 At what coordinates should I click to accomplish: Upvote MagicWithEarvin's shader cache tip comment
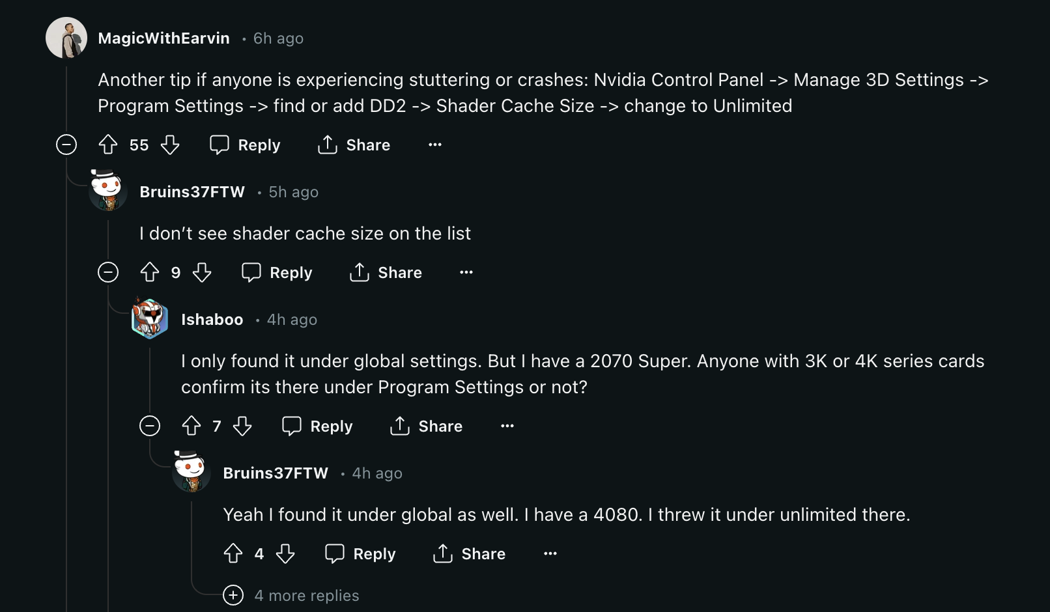108,145
